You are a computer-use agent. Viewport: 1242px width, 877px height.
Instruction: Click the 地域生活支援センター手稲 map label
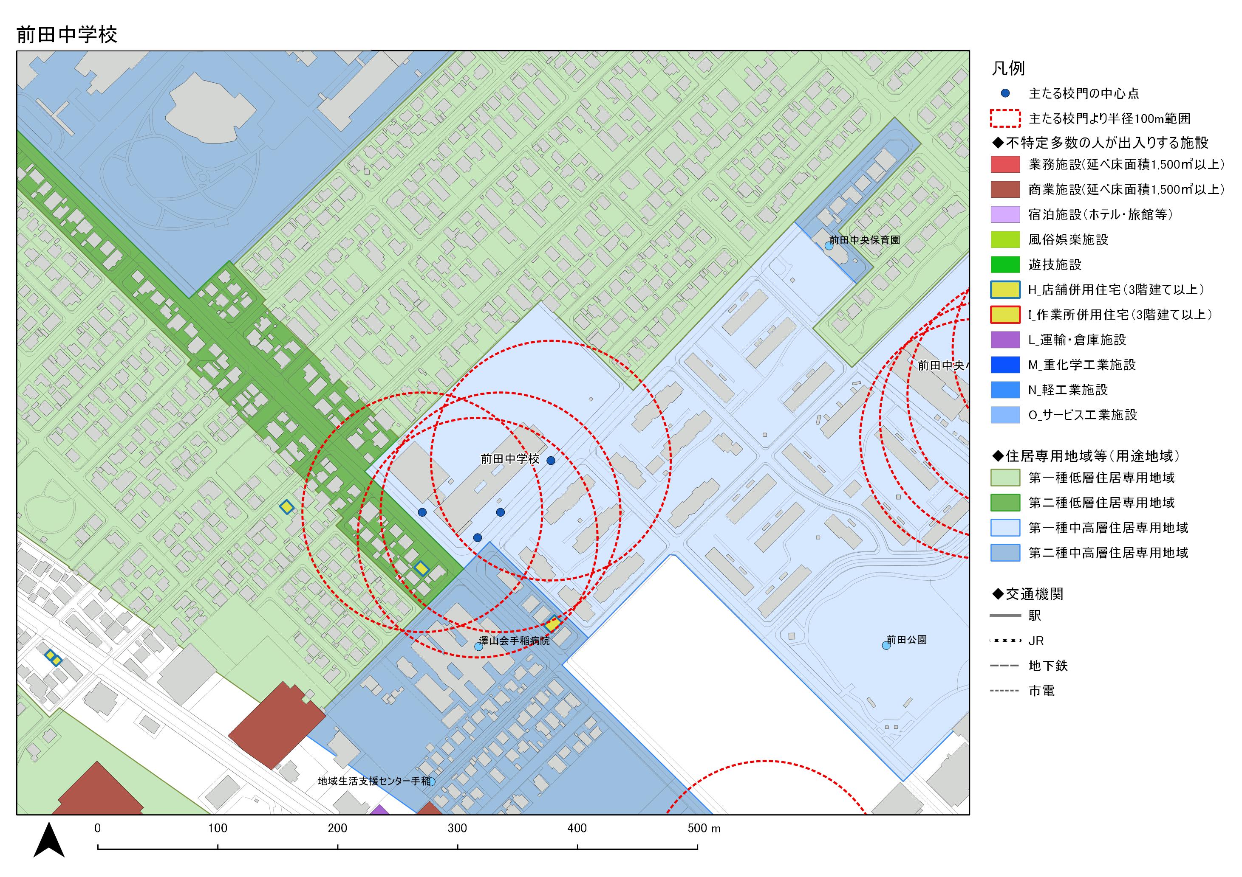point(374,781)
